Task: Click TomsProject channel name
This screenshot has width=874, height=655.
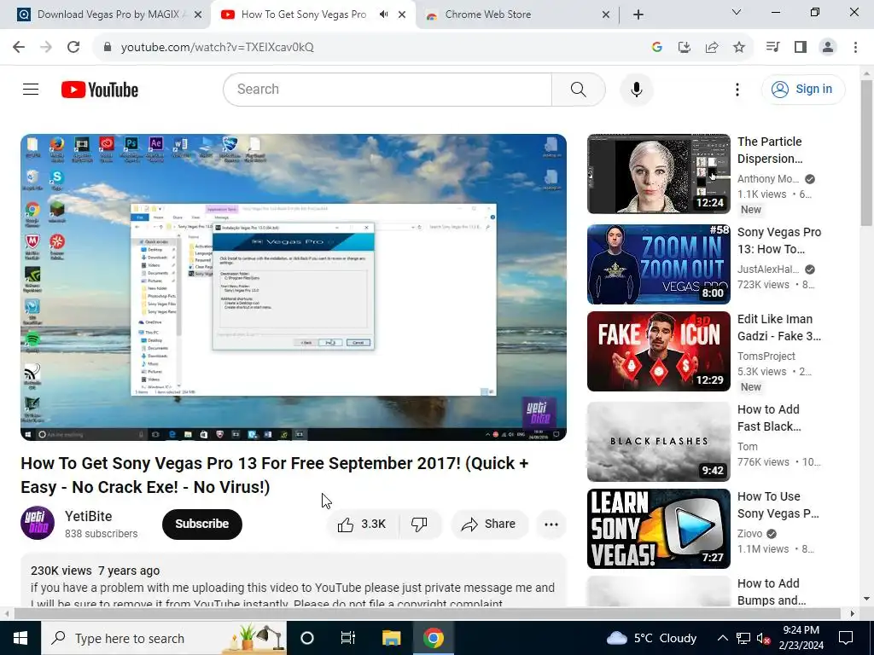Action: (x=766, y=356)
